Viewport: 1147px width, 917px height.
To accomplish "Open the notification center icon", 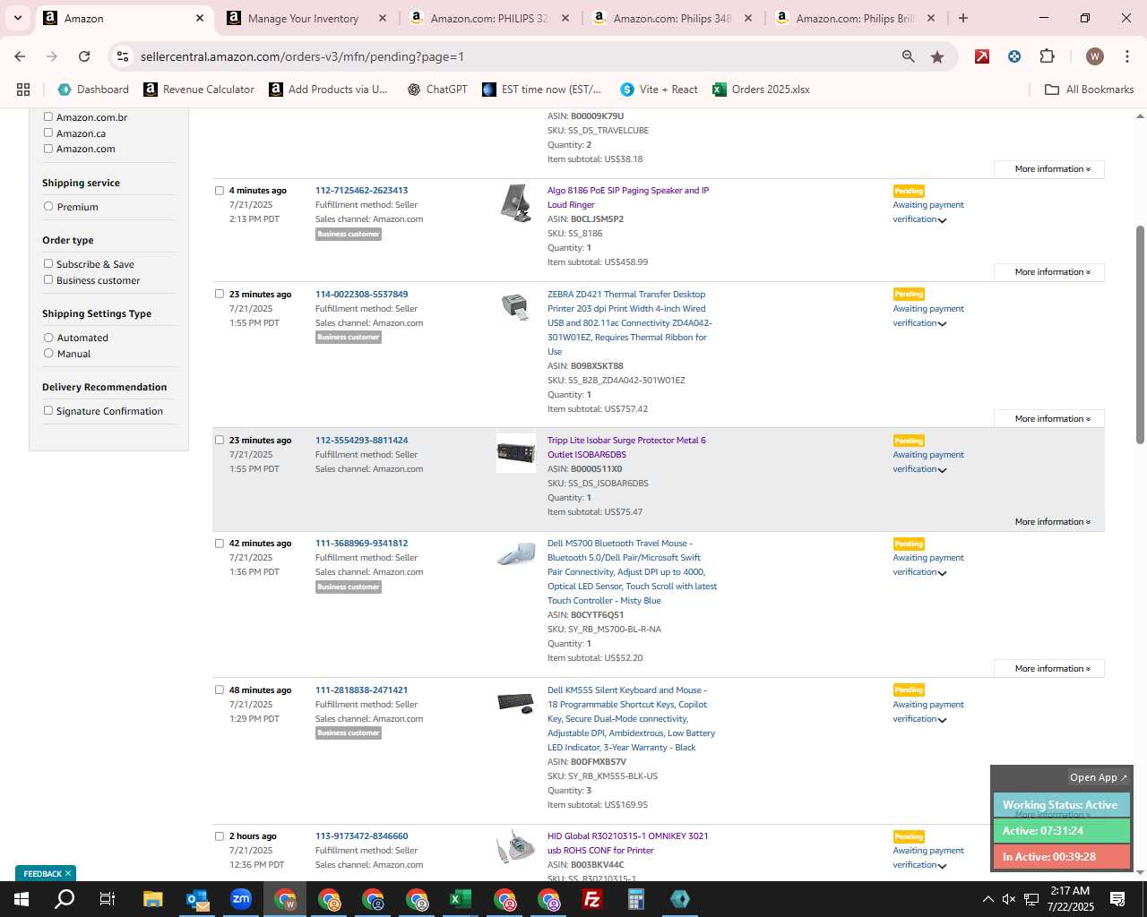I will (1117, 899).
